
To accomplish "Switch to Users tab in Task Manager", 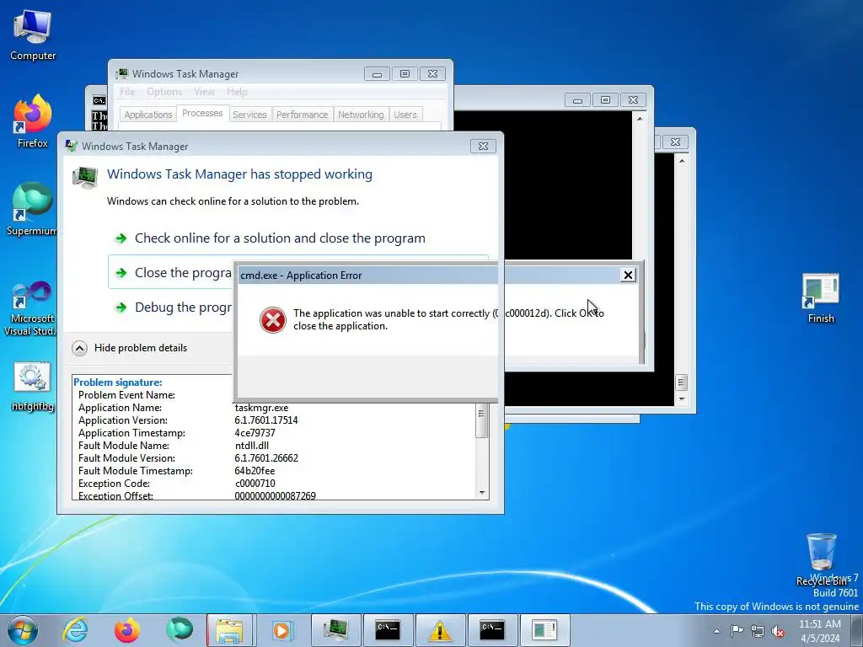I will [x=405, y=115].
